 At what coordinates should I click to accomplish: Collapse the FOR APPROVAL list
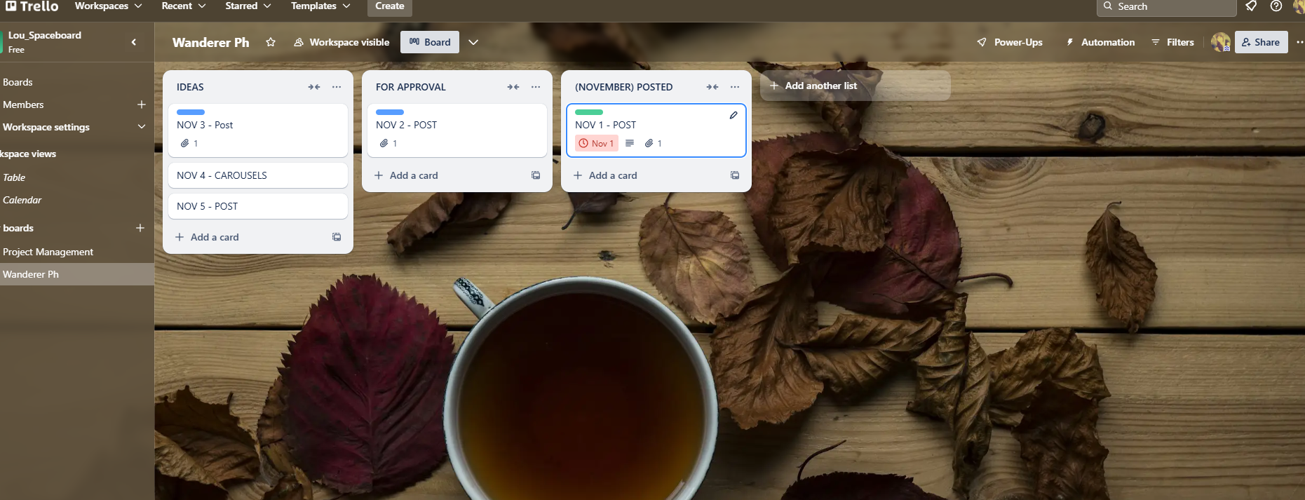coord(513,87)
